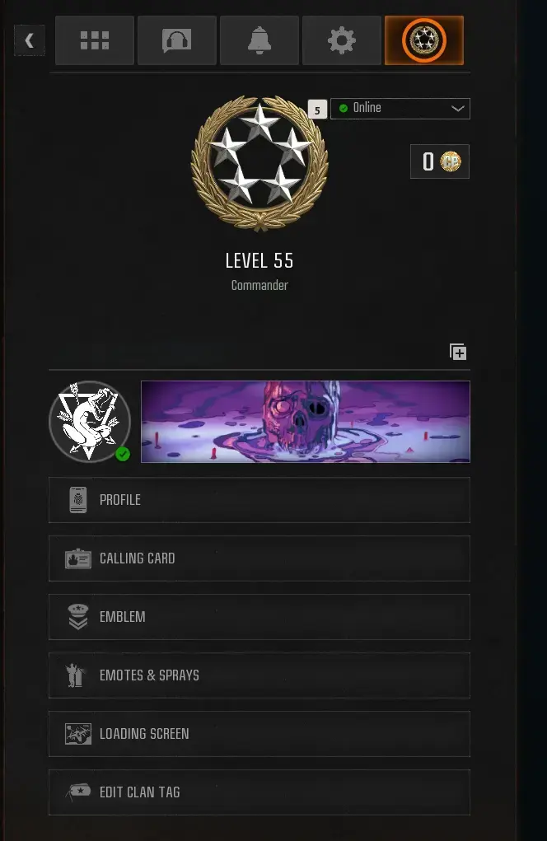
Task: Click the back arrow icon
Action: coord(30,40)
